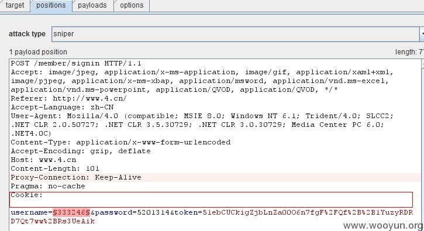This screenshot has height=231, width=424.
Task: Click the token parameter value
Action: (x=212, y=216)
